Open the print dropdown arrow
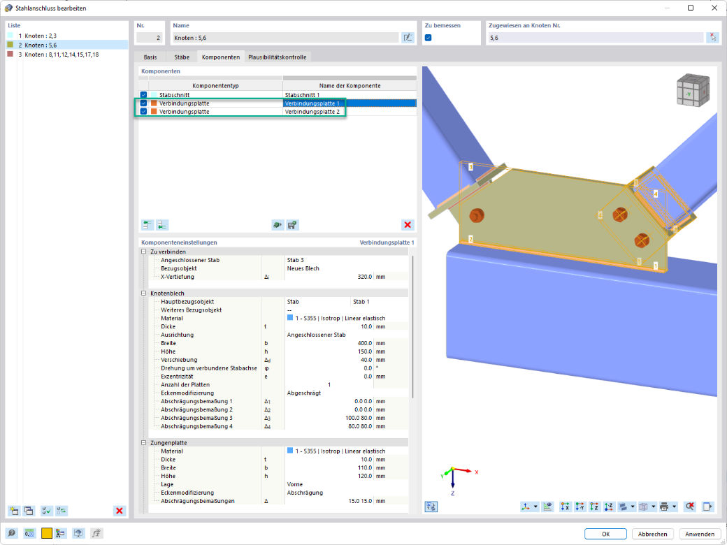This screenshot has width=727, height=545. 674,507
